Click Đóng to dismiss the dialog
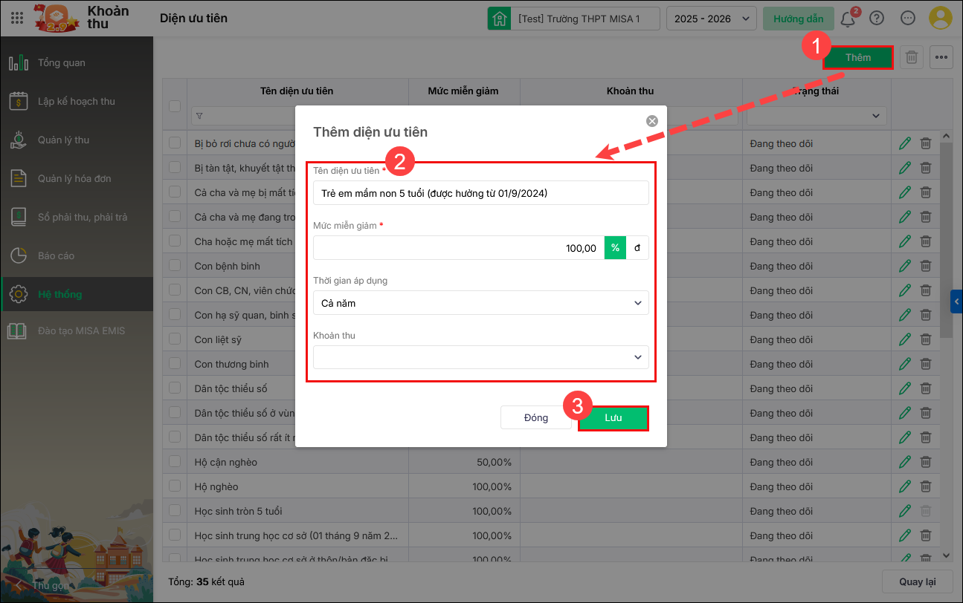This screenshot has width=963, height=603. pos(536,418)
